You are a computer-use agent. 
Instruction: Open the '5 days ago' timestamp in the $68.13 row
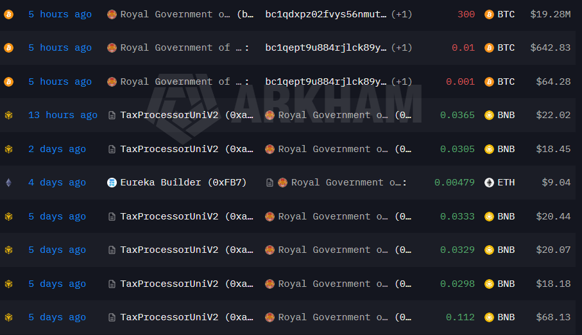click(x=57, y=318)
